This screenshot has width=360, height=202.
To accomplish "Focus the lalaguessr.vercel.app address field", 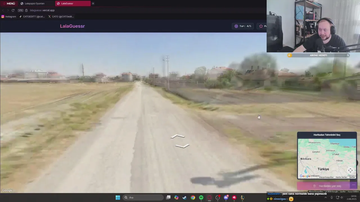I will coord(42,10).
